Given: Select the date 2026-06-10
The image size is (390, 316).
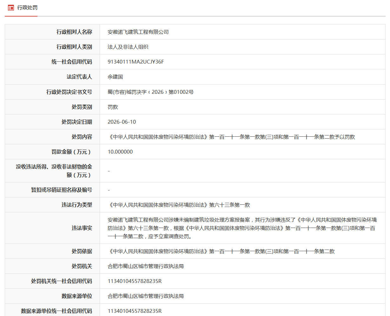Looking at the screenshot, I should click(122, 122).
